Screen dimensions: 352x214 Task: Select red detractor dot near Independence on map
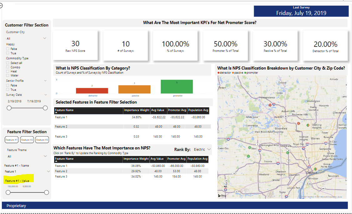pos(270,105)
